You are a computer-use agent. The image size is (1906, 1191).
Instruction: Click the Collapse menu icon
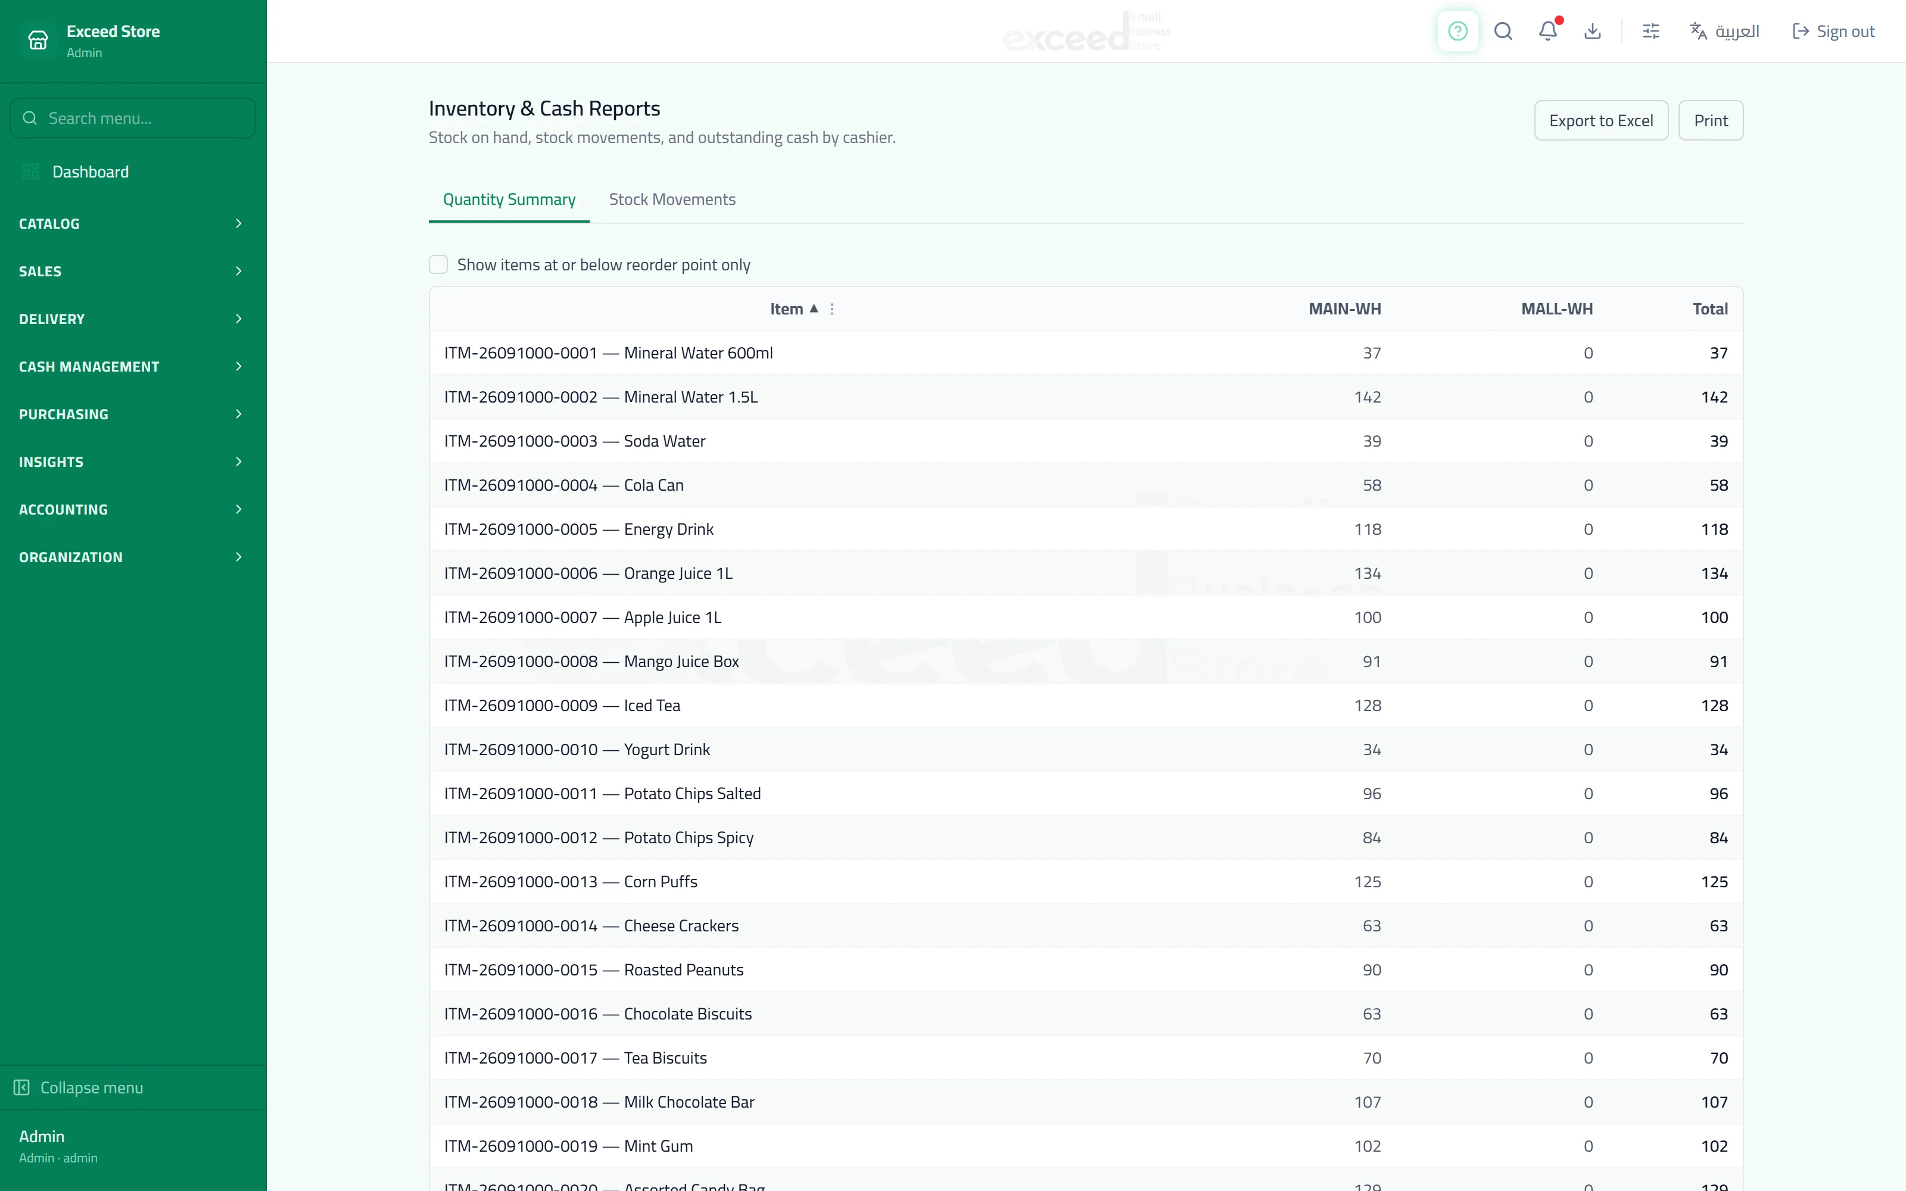coord(21,1087)
